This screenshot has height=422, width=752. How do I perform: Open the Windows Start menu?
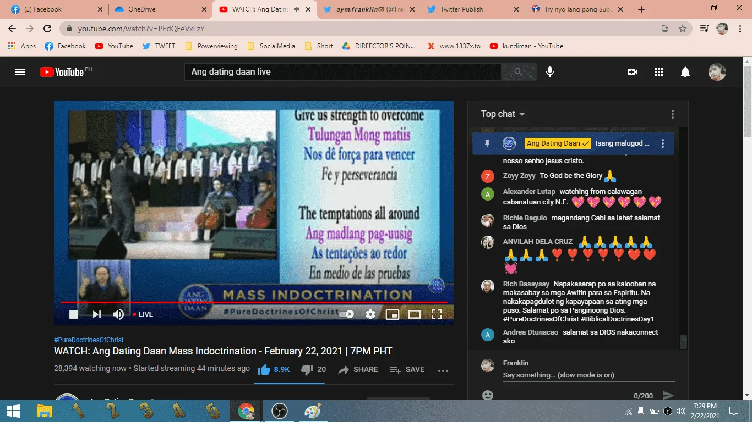(x=13, y=411)
